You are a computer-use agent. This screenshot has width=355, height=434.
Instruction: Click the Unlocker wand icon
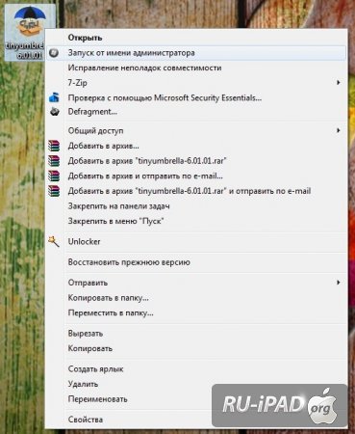tap(54, 241)
